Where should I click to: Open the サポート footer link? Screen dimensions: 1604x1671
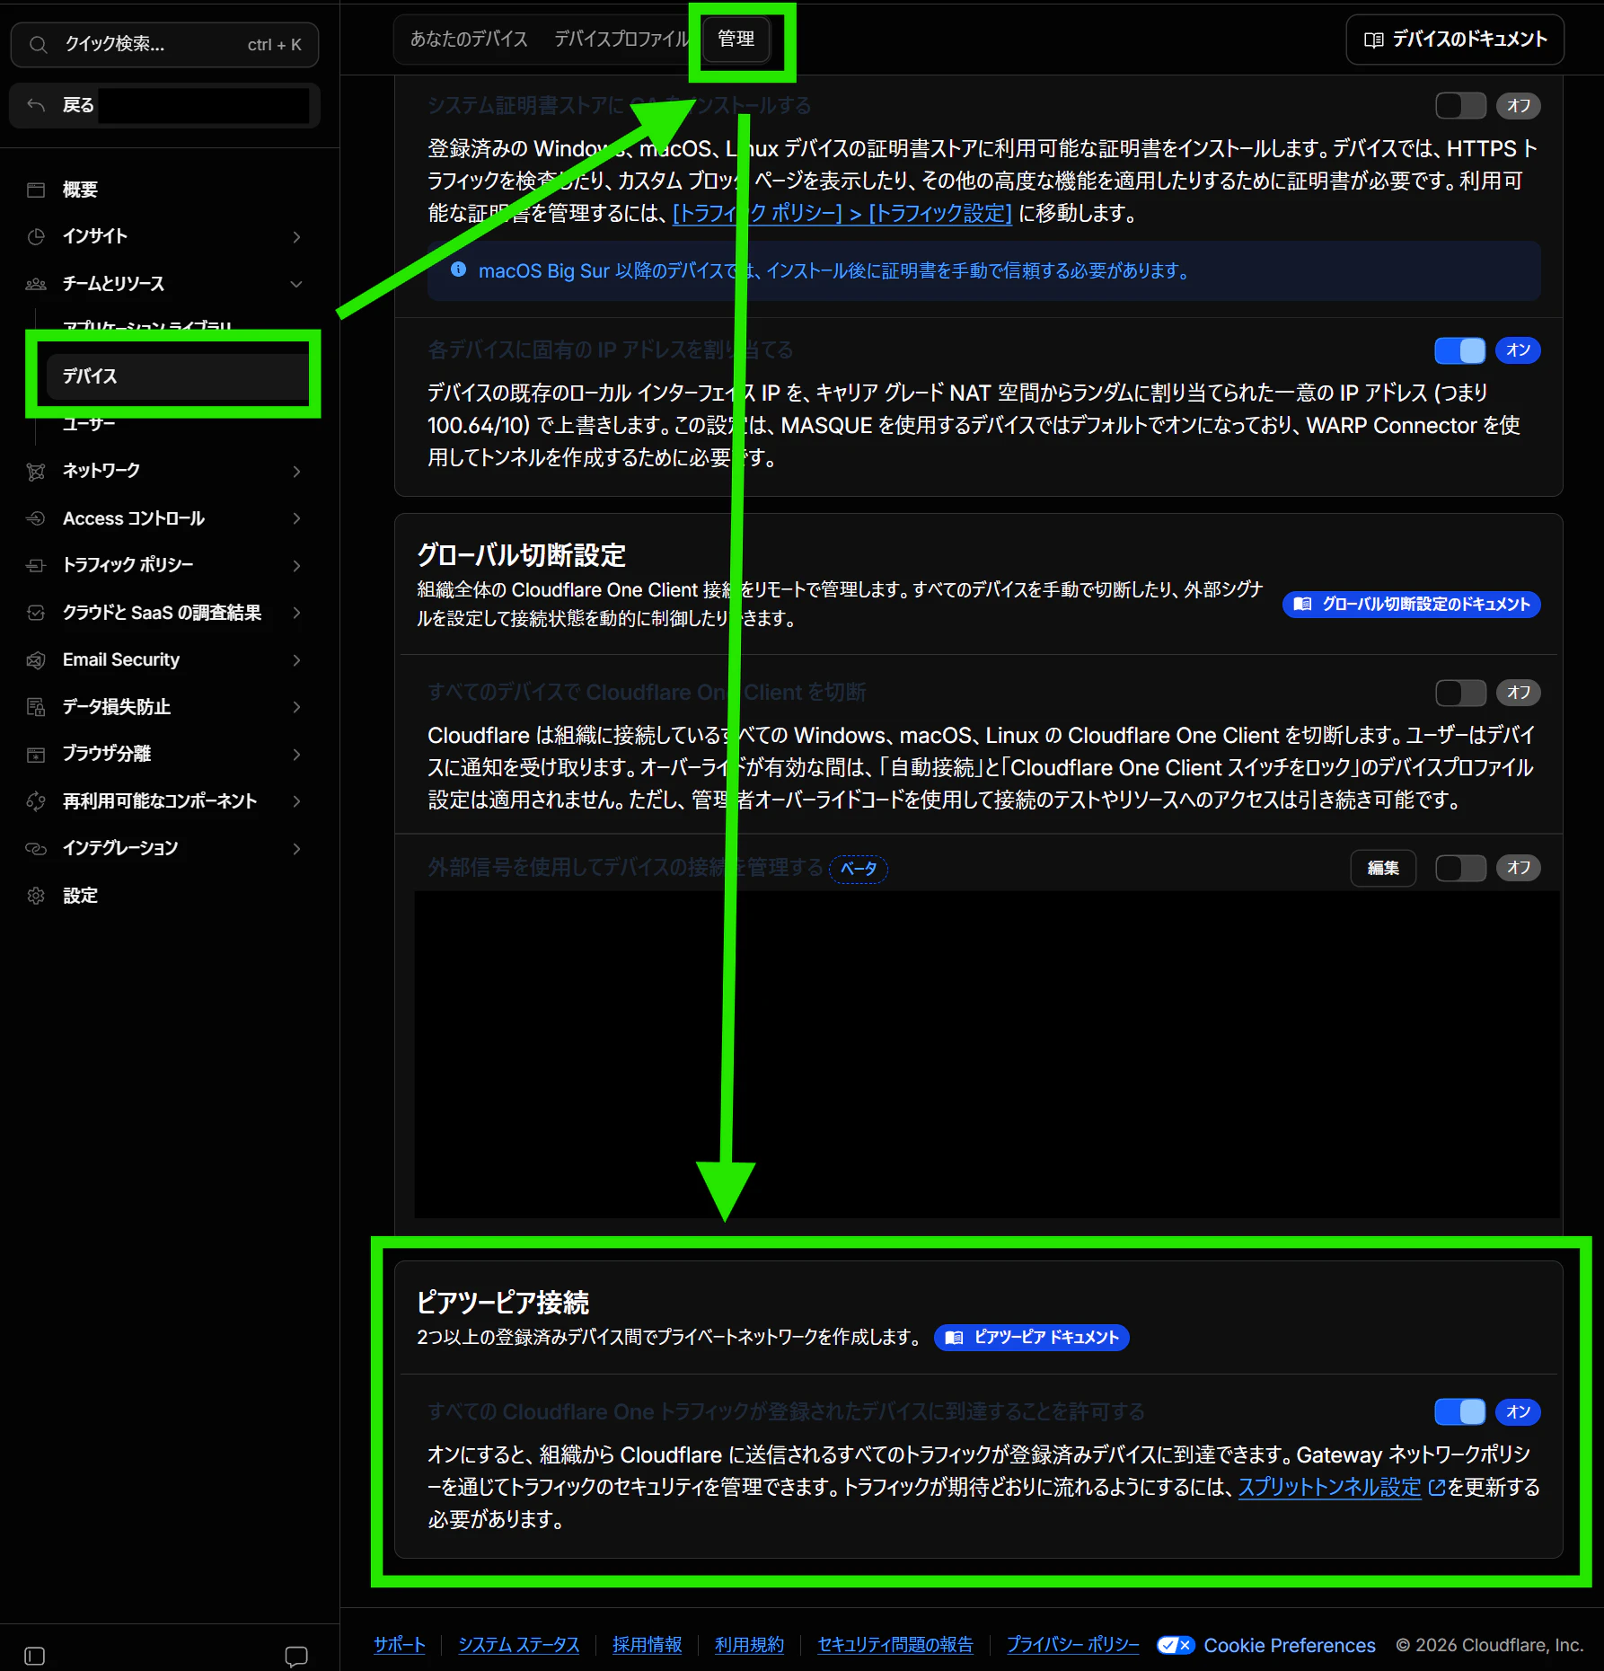click(400, 1645)
